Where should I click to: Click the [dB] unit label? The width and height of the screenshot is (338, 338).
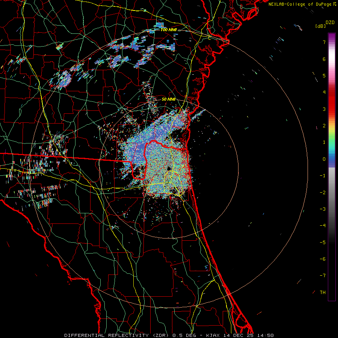coord(320,26)
